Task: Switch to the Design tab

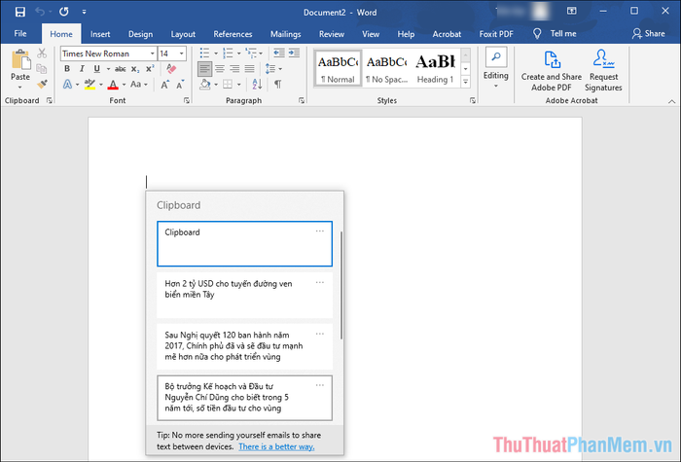Action: (x=140, y=34)
